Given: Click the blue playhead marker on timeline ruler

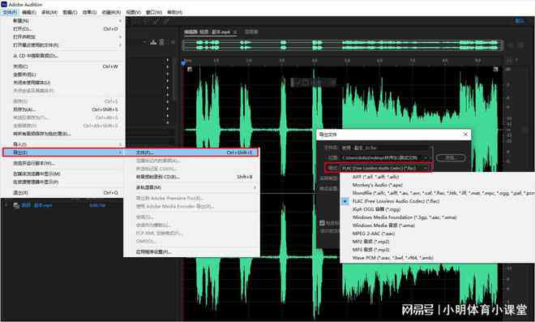Looking at the screenshot, I should pyautogui.click(x=183, y=62).
